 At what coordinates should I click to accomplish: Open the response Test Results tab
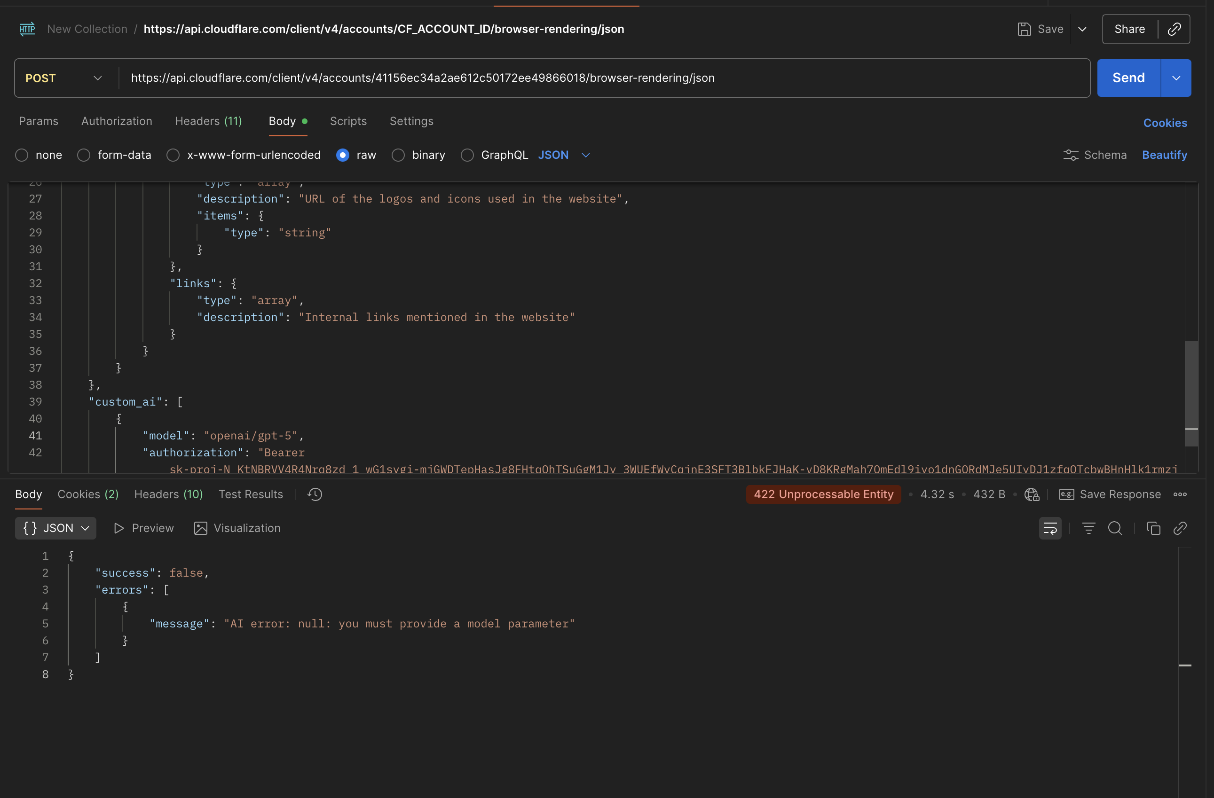251,494
